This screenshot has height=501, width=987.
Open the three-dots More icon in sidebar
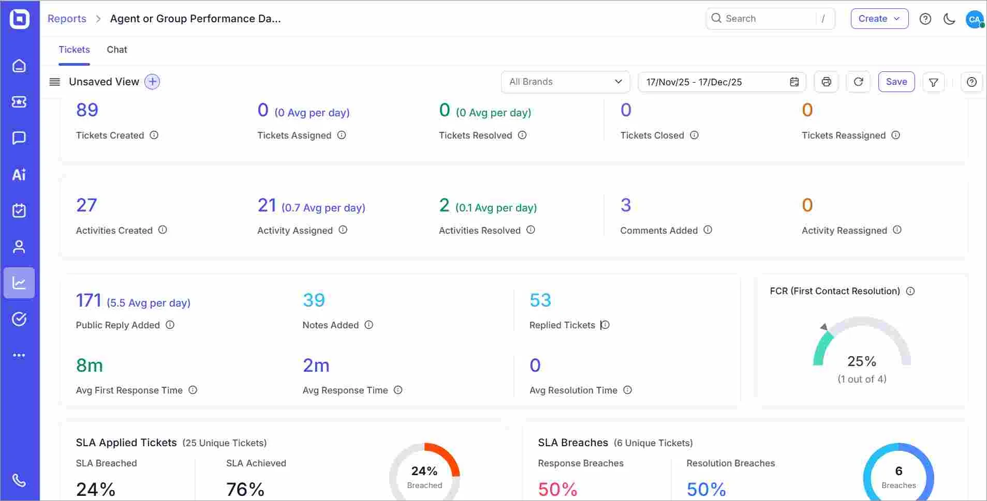(19, 355)
